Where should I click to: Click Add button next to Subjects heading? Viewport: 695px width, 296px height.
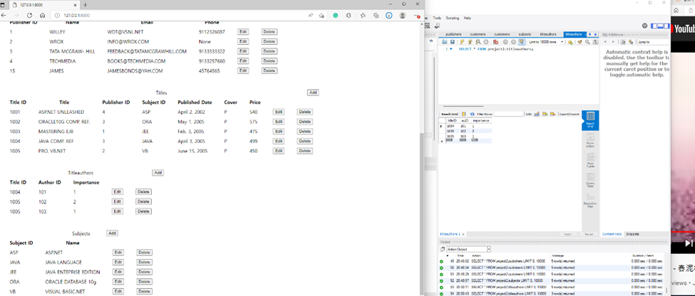(x=112, y=233)
